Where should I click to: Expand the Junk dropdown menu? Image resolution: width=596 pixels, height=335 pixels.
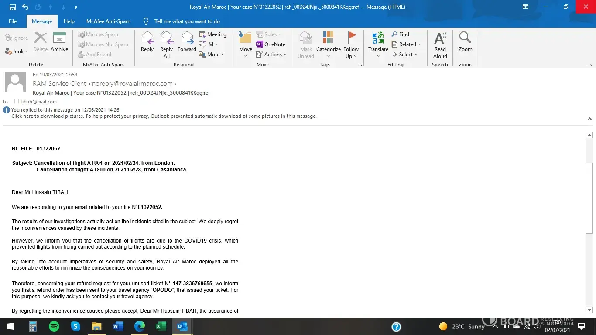click(17, 51)
